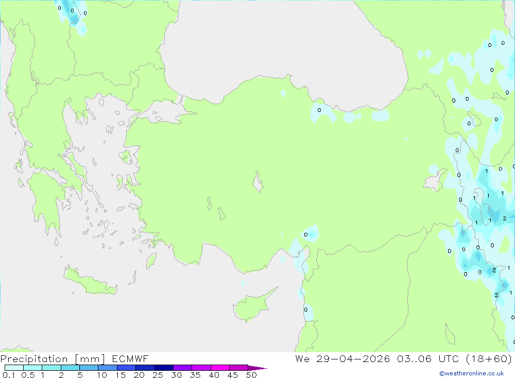Image resolution: width=515 pixels, height=378 pixels.
Task: Click the 1–2 mm legend color box
Action: [51, 368]
